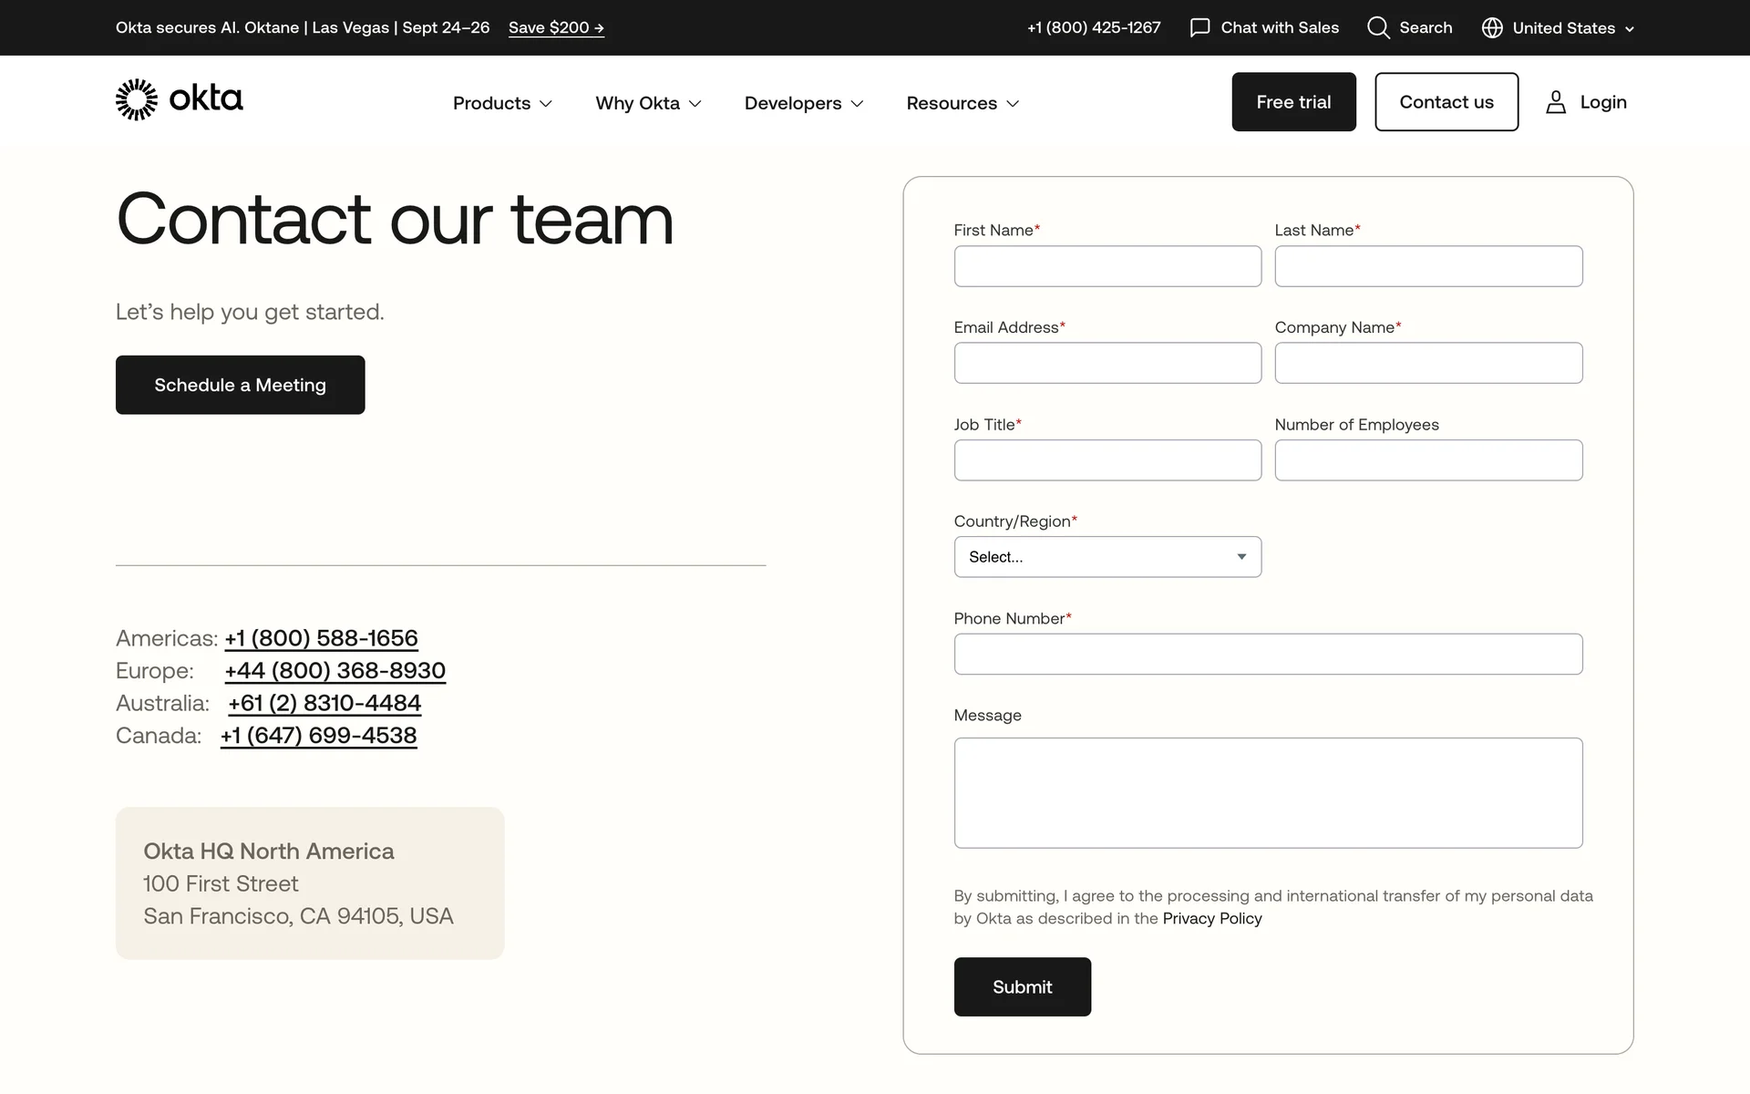Click the Contact us button
Screen dimensions: 1750x1094
(x=1446, y=102)
